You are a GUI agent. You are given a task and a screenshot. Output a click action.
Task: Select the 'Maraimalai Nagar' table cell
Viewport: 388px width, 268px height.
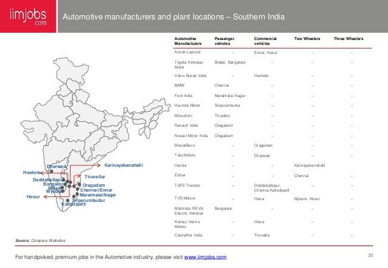(230, 96)
